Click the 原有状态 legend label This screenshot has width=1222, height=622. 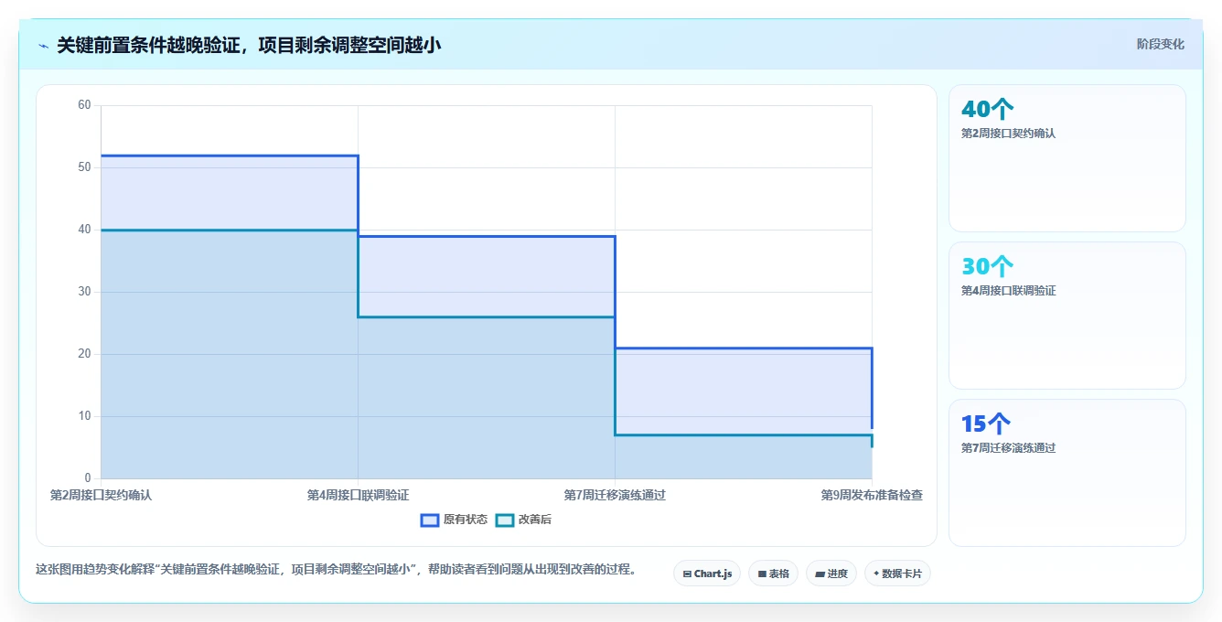pos(466,520)
